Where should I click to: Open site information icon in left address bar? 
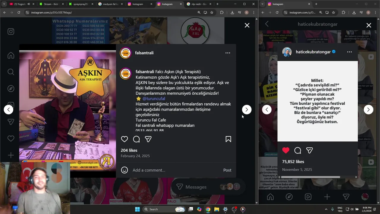27,12
